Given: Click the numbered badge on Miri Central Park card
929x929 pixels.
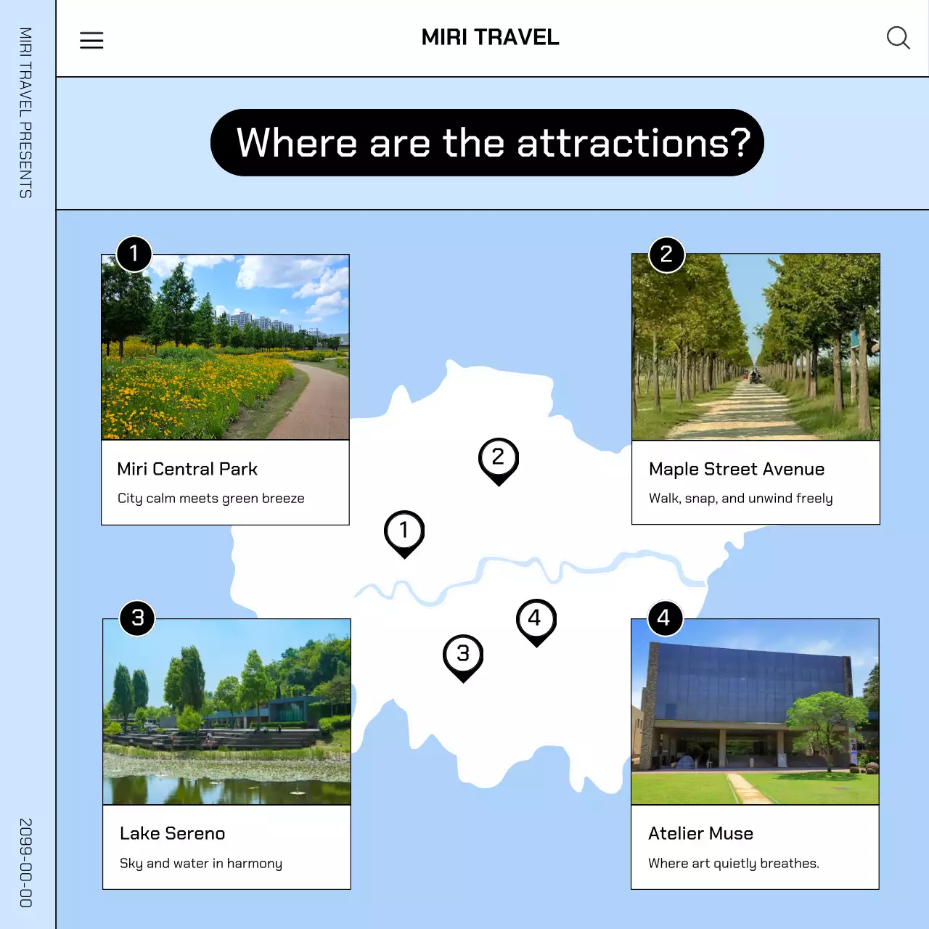Looking at the screenshot, I should pos(134,253).
